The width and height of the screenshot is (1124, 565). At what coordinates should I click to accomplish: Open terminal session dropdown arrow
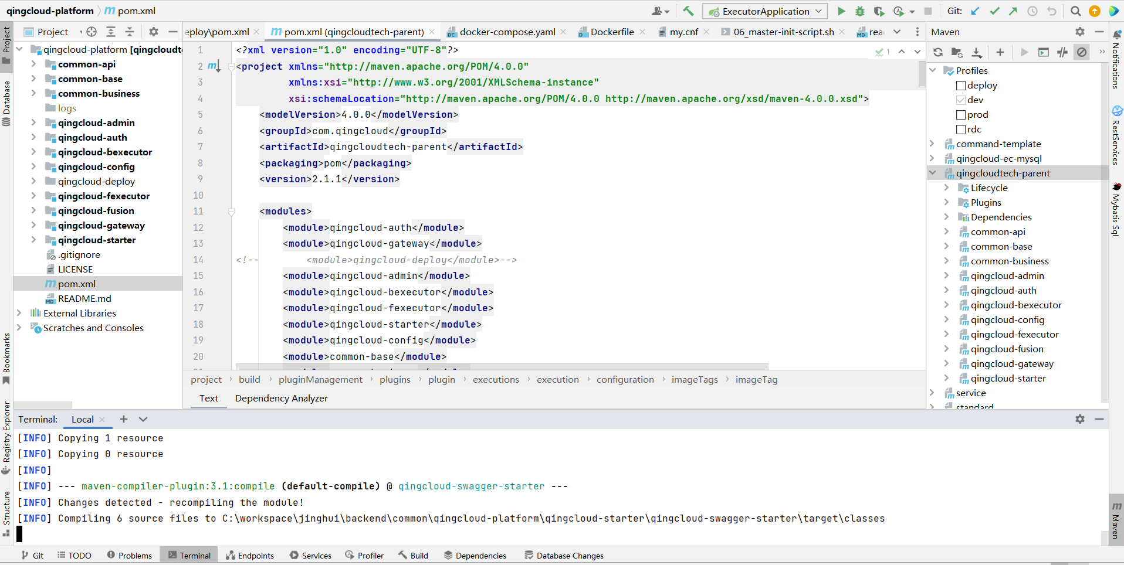click(x=143, y=419)
